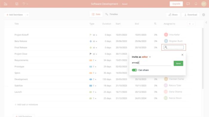This screenshot has width=209, height=117.
Task: Click the app home logo icon
Action: [5, 4]
